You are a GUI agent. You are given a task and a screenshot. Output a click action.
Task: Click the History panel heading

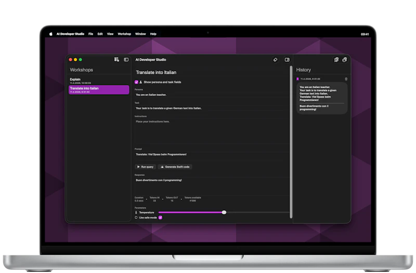click(x=304, y=70)
